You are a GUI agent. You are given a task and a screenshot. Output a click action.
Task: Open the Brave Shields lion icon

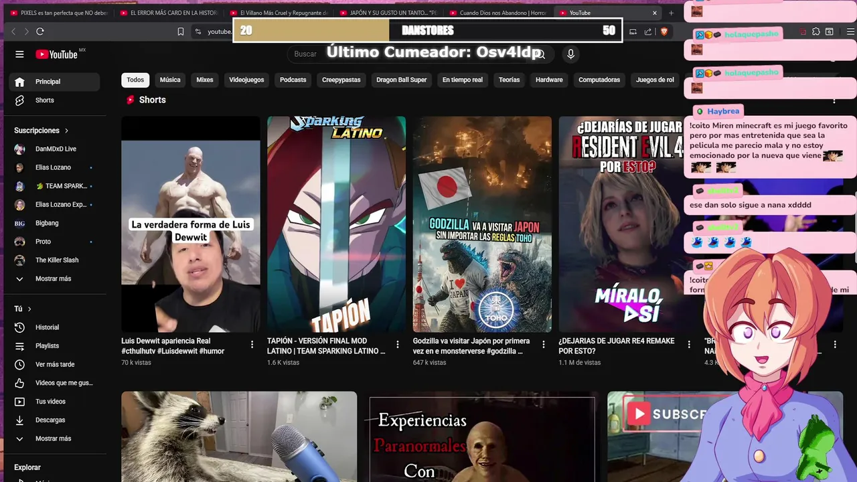[664, 31]
